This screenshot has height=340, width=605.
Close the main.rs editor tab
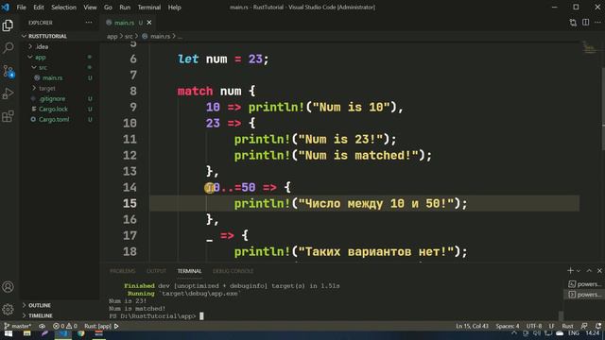point(149,23)
